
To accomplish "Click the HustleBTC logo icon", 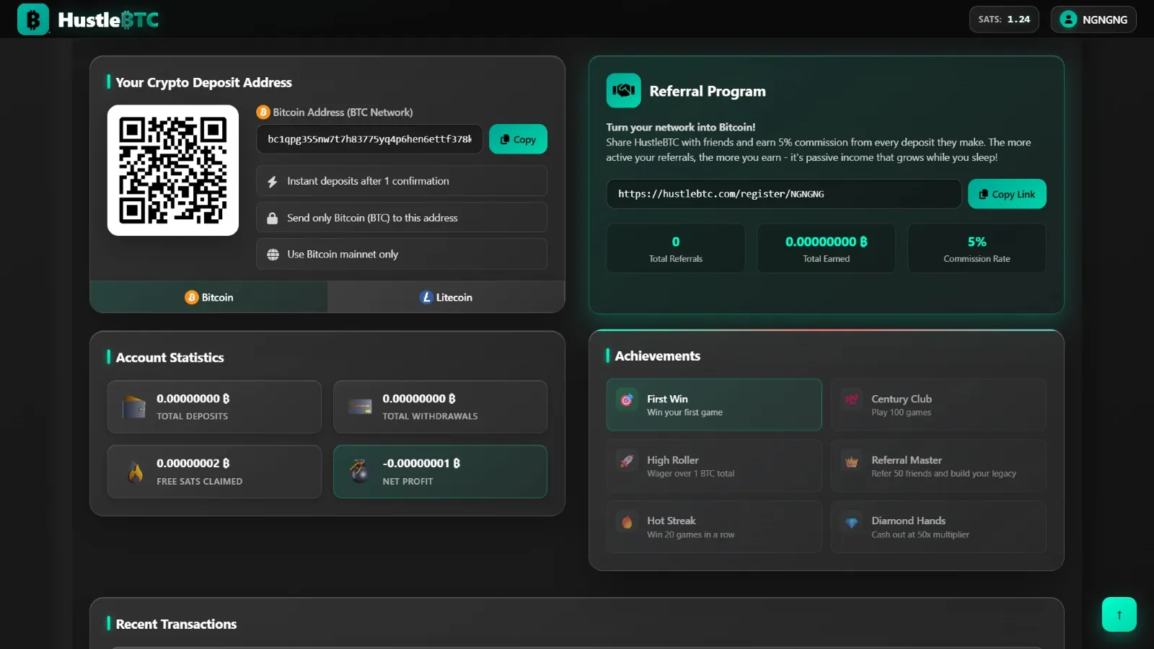I will pos(33,19).
